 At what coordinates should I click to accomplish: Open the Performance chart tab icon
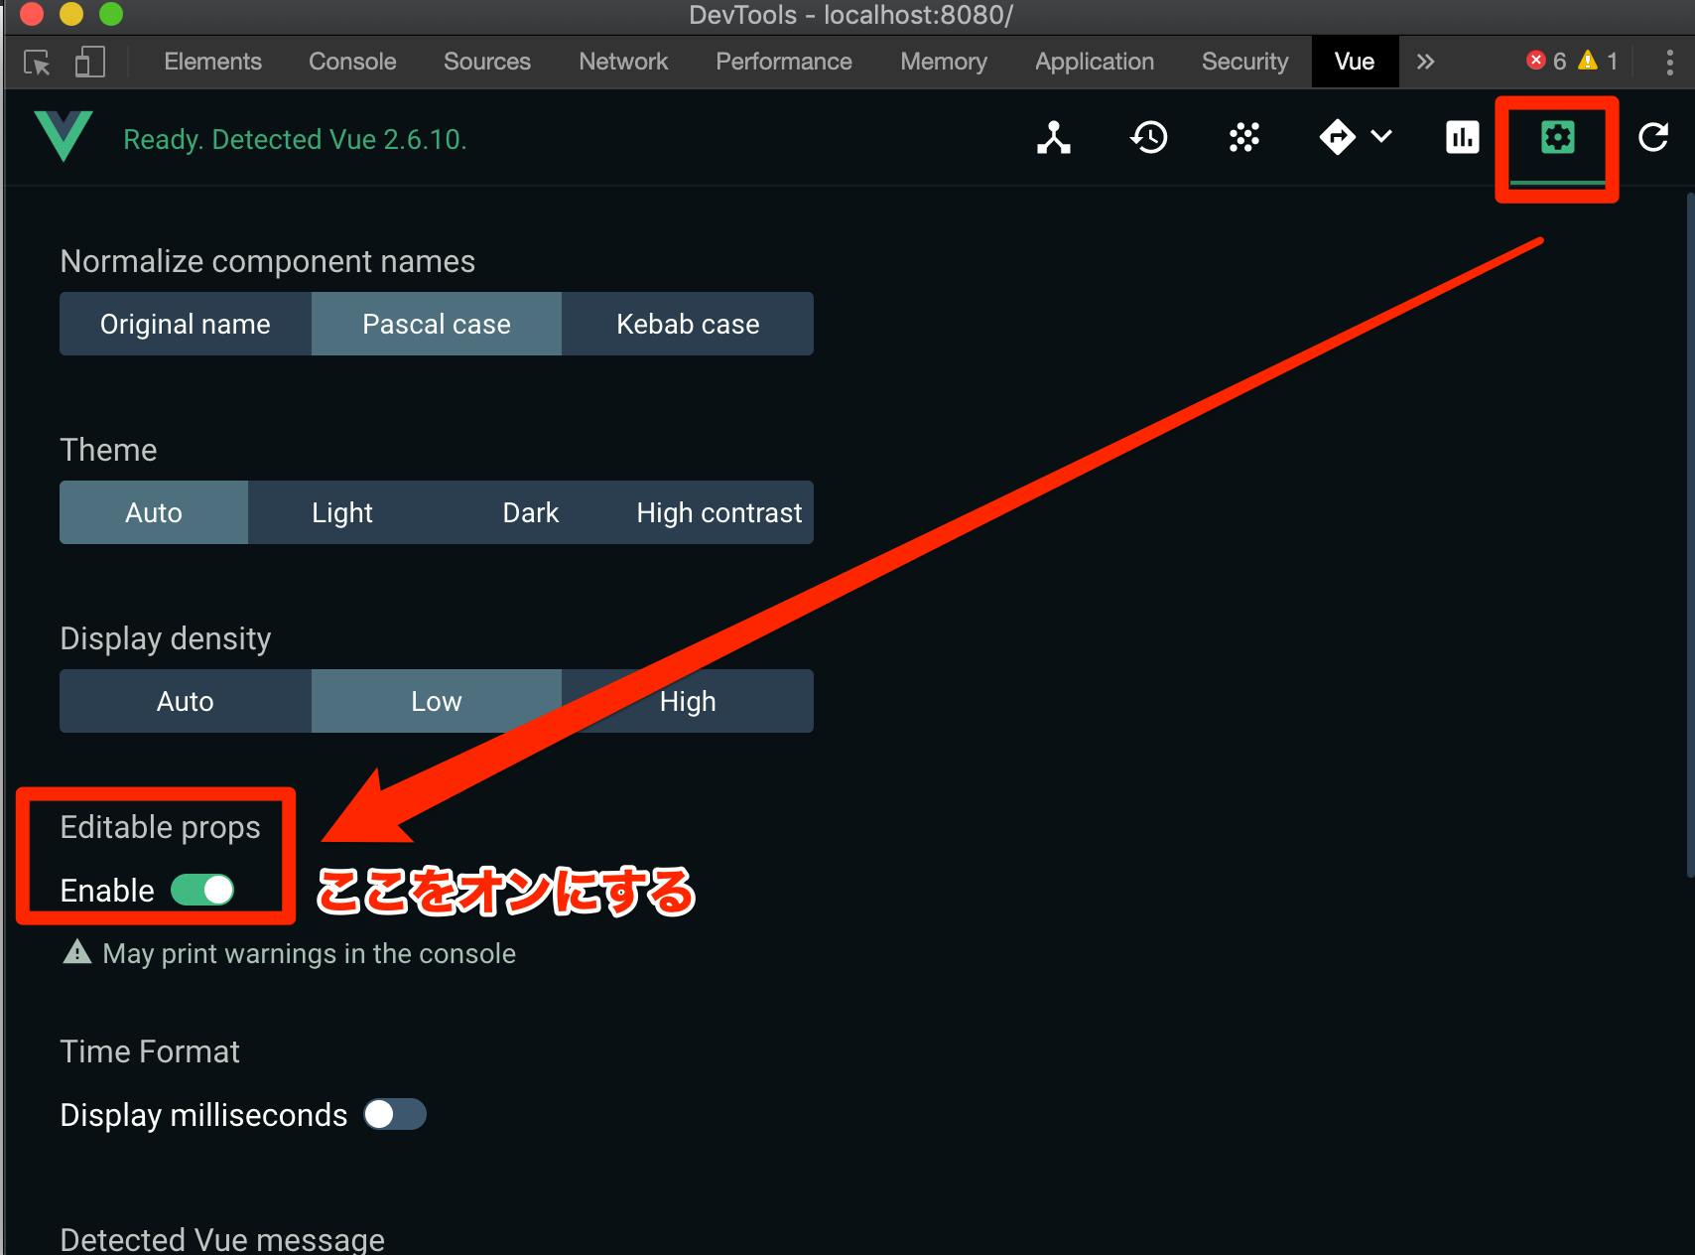pyautogui.click(x=1462, y=137)
